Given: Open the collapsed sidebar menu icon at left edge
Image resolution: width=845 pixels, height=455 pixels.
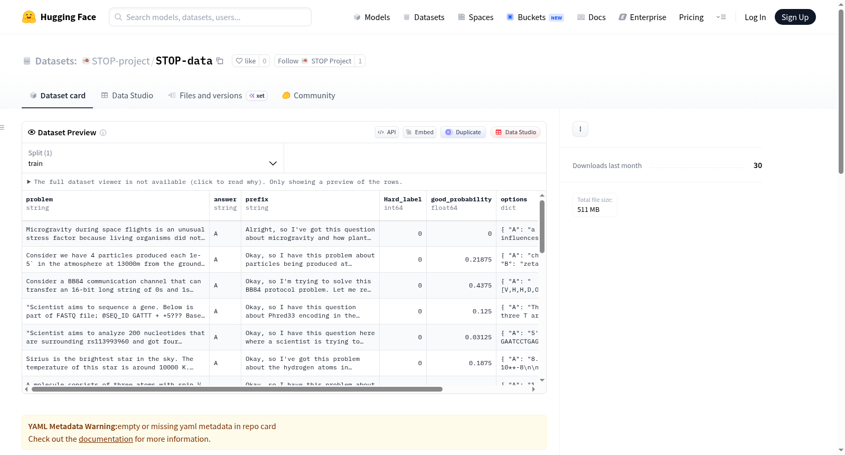Looking at the screenshot, I should [2, 127].
